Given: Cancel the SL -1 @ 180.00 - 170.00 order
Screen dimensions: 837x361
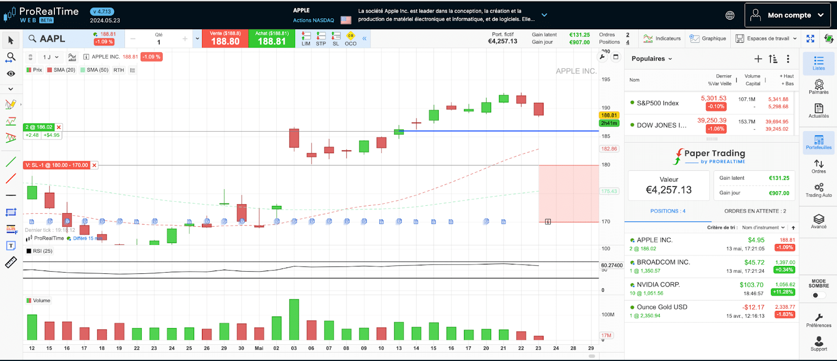Looking at the screenshot, I should (x=94, y=165).
